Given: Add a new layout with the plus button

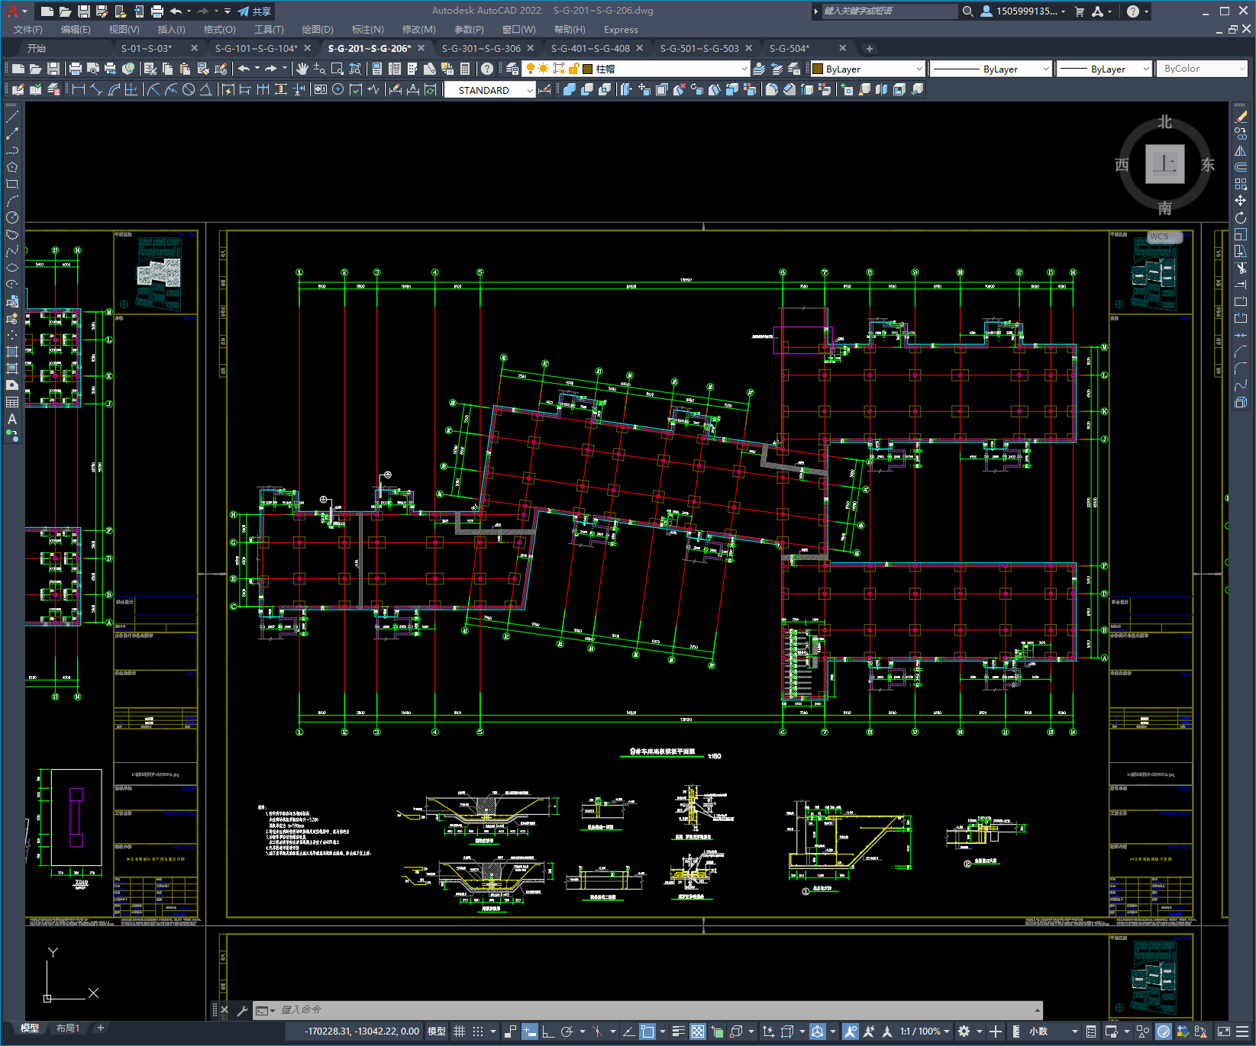Looking at the screenshot, I should coord(100,1028).
